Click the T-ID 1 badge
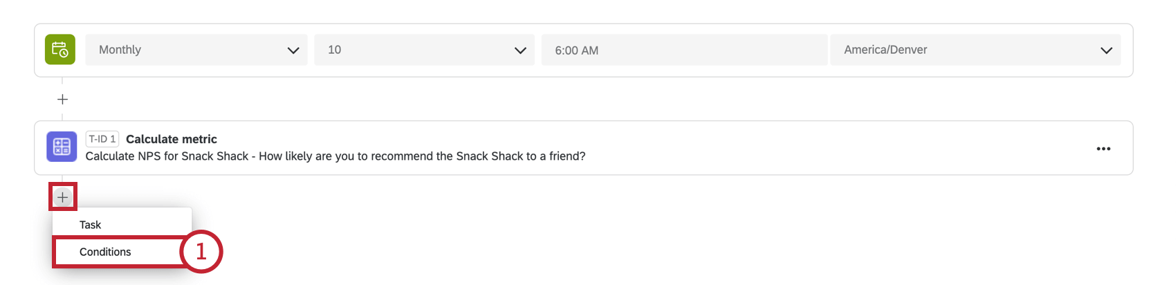The image size is (1176, 285). tap(102, 139)
